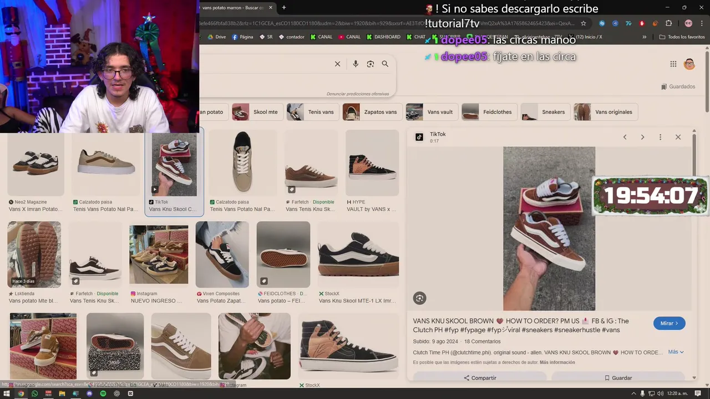
Task: Open WhatsApp from the taskbar
Action: [34, 393]
